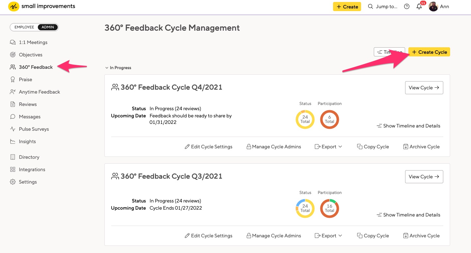The image size is (471, 253).
Task: Click the Small Improvements logo
Action: coord(13,6)
